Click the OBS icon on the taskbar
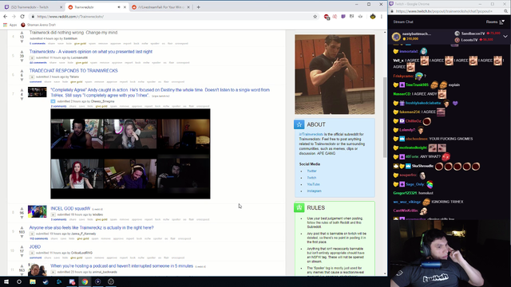The image size is (511, 287). (x=111, y=281)
